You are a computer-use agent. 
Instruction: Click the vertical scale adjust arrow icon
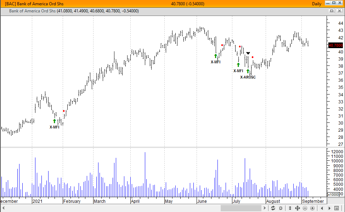(290, 208)
